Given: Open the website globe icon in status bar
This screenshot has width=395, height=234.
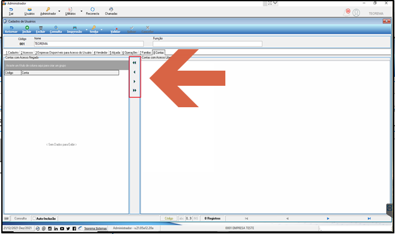Looking at the screenshot, I should [37, 228].
